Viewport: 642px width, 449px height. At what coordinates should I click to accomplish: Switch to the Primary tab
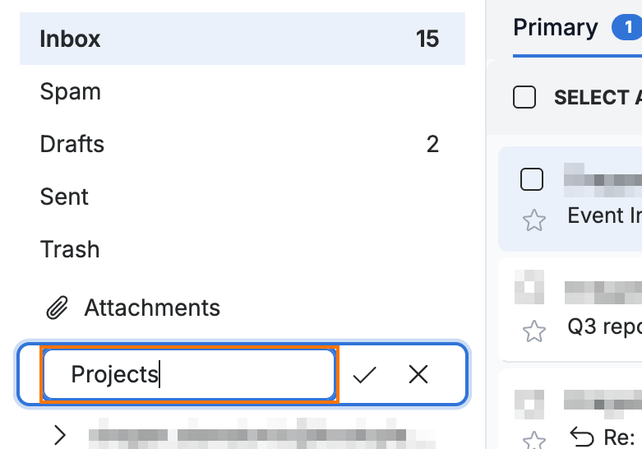(555, 28)
